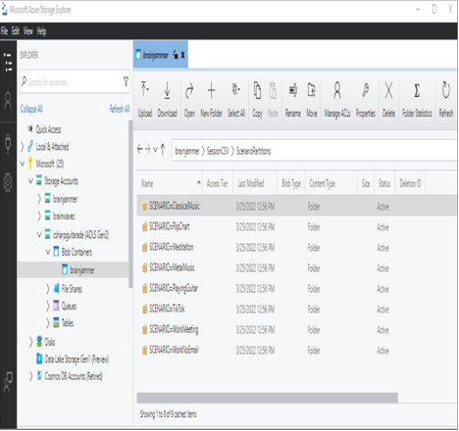Click the Feedback icon at sidebar bottom

click(8, 382)
